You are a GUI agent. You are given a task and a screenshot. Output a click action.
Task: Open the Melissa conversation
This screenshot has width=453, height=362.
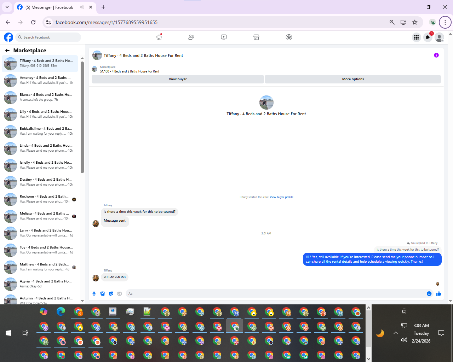pyautogui.click(x=40, y=216)
